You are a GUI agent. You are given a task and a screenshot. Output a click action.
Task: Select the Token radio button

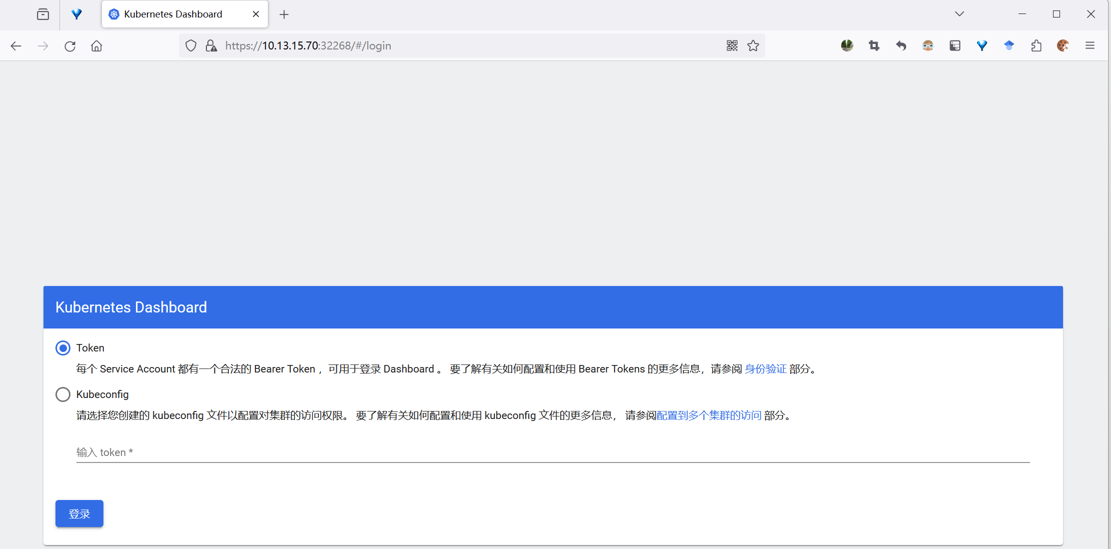(63, 348)
